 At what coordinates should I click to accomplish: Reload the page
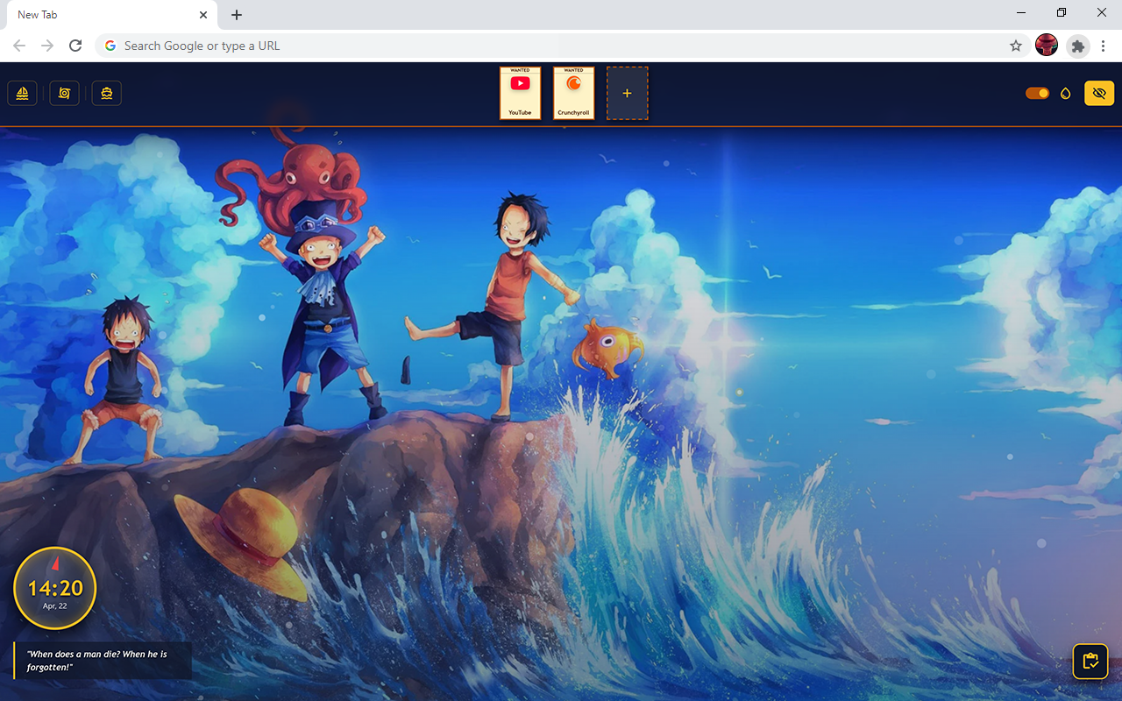click(x=75, y=46)
